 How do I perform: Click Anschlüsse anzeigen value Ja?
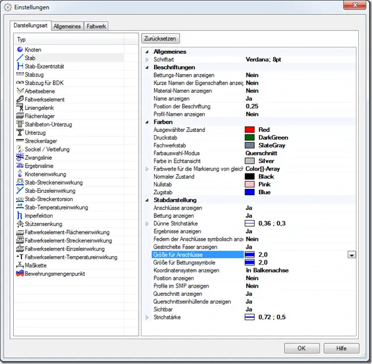[249, 208]
